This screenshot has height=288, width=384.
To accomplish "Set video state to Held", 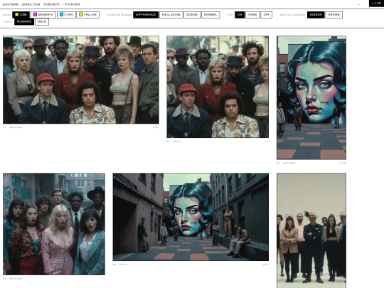I will point(42,21).
